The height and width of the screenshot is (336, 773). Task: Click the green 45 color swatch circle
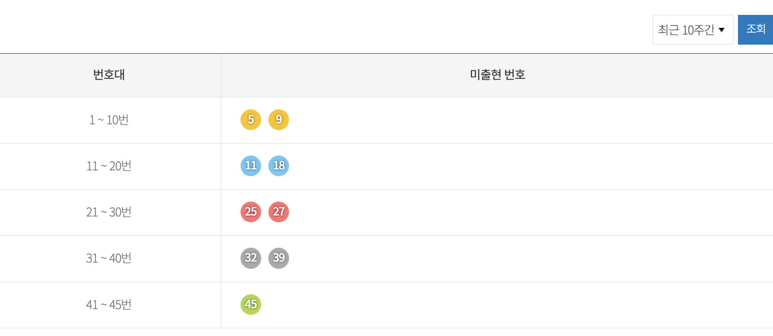[x=250, y=304]
